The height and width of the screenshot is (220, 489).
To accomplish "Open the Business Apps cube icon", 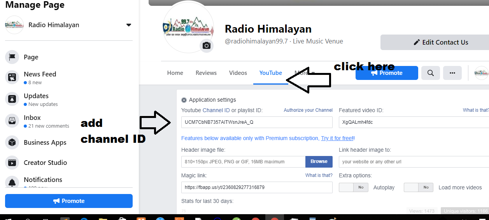I will 12,142.
